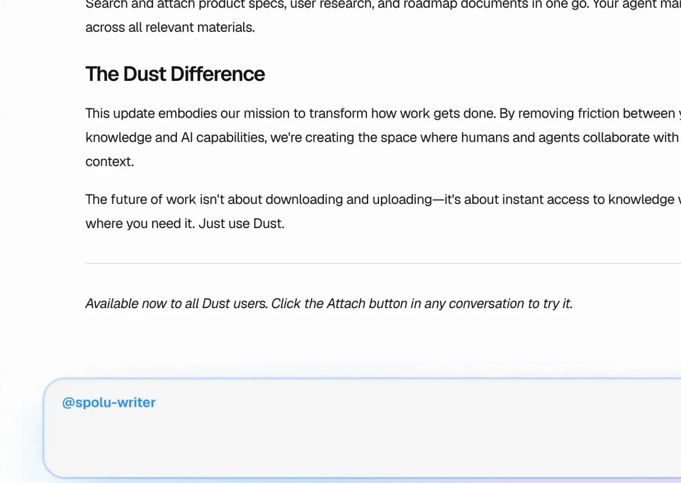Click the word Dust in the heading
The height and width of the screenshot is (483, 681).
(x=145, y=73)
